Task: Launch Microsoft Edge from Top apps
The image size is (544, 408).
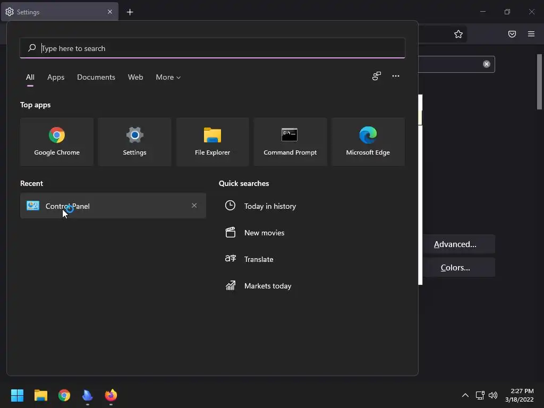Action: coord(368,142)
